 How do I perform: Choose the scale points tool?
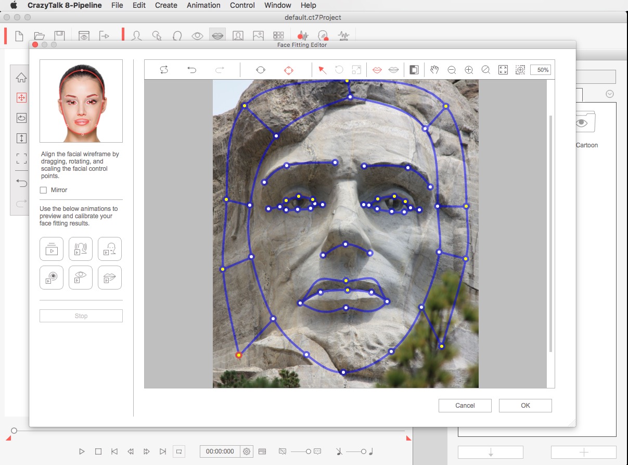(x=356, y=70)
